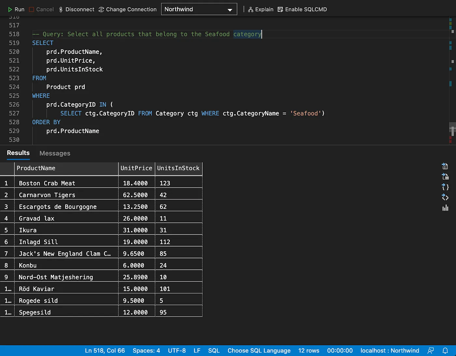Switch to the Messages tab
The height and width of the screenshot is (356, 456).
click(x=55, y=153)
